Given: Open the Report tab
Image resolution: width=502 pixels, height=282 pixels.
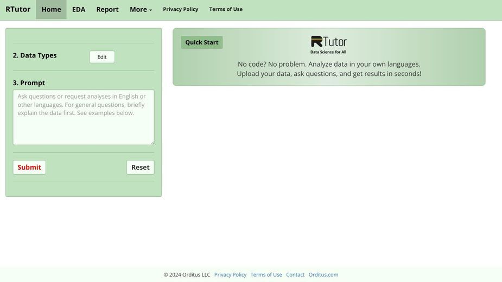Looking at the screenshot, I should [x=107, y=10].
